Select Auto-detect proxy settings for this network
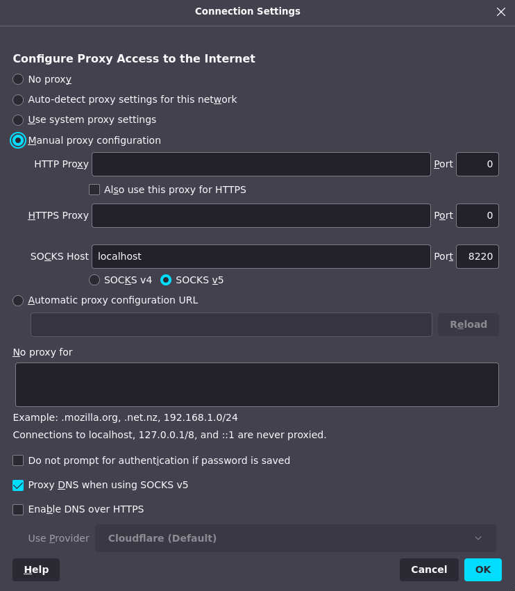515x591 pixels. 17,99
